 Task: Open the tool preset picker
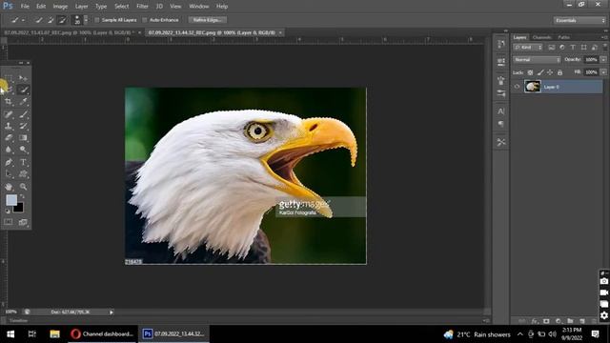point(18,20)
